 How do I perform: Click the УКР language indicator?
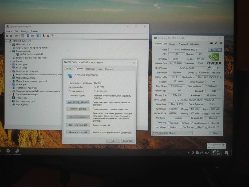pyautogui.click(x=207, y=153)
